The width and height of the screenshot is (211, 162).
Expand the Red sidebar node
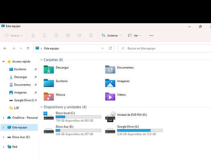3,147
